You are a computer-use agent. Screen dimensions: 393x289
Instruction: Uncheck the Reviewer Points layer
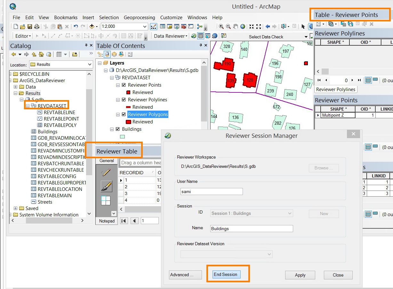pyautogui.click(x=124, y=85)
